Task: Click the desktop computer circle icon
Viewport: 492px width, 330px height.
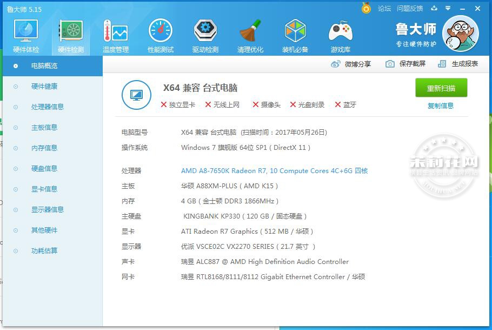Action: 136,95
